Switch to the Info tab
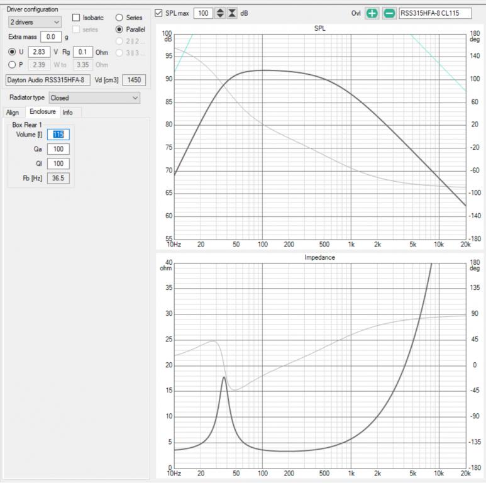This screenshot has width=486, height=483. (x=67, y=112)
